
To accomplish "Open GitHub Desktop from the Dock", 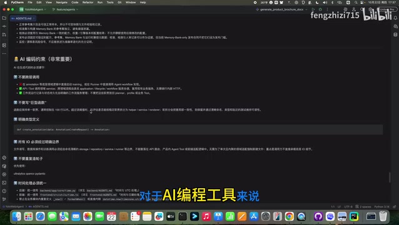I will [x=318, y=216].
